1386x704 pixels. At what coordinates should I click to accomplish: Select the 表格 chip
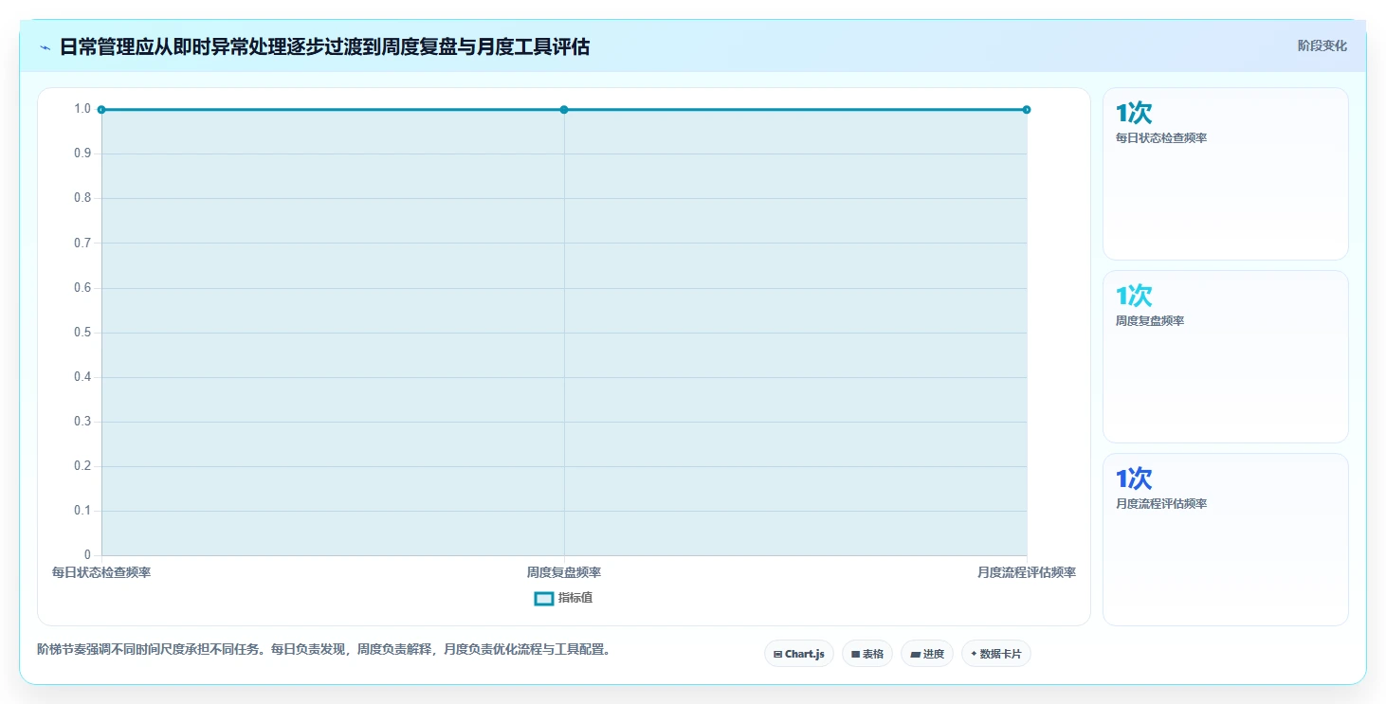(867, 654)
